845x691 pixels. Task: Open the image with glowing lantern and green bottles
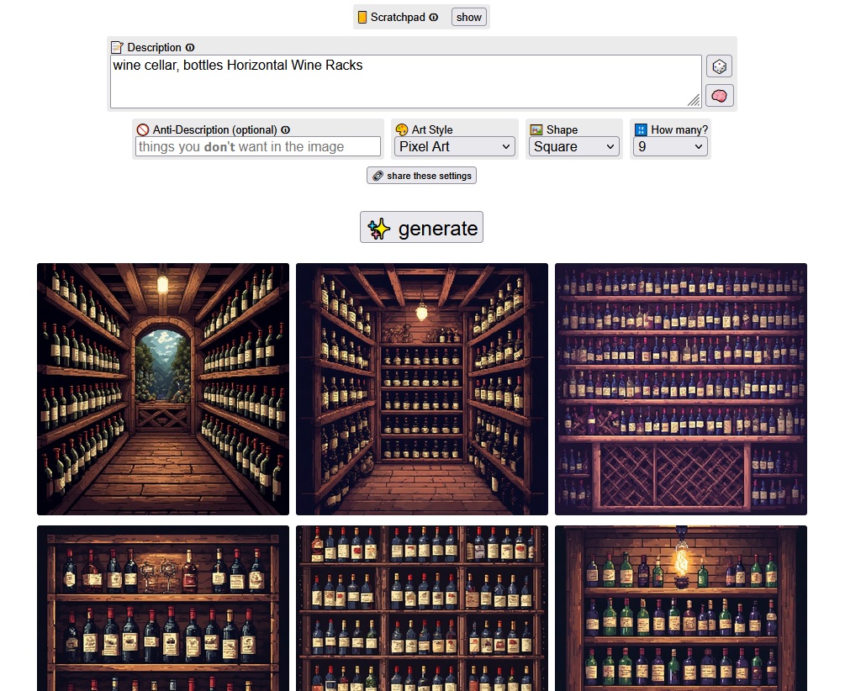[x=681, y=608]
